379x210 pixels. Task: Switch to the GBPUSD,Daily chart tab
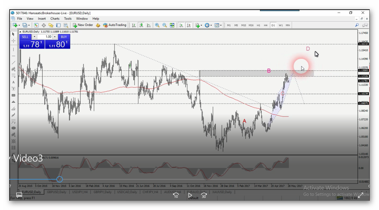coord(56,192)
